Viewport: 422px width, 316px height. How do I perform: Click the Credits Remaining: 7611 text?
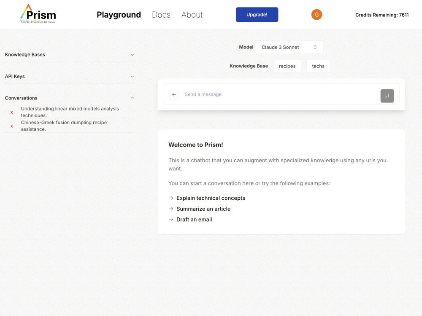point(382,15)
